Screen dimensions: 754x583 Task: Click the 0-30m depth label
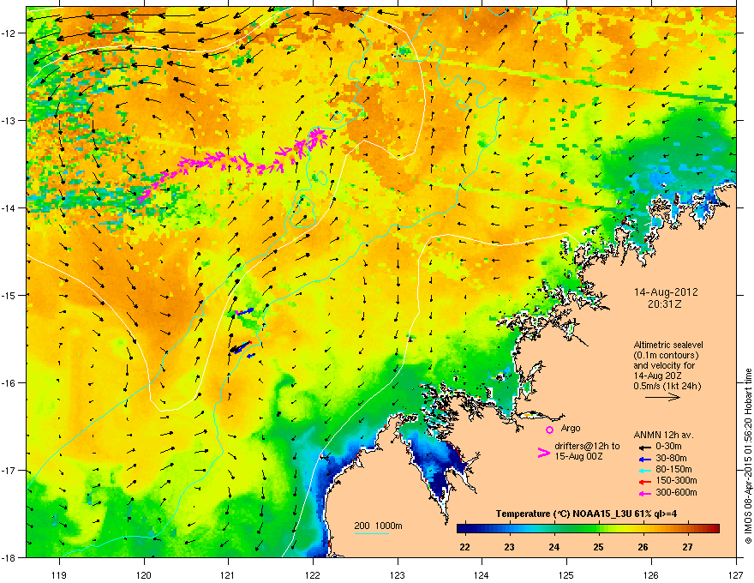point(669,447)
